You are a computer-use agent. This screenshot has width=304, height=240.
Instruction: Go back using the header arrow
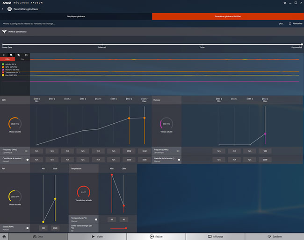click(x=4, y=8)
